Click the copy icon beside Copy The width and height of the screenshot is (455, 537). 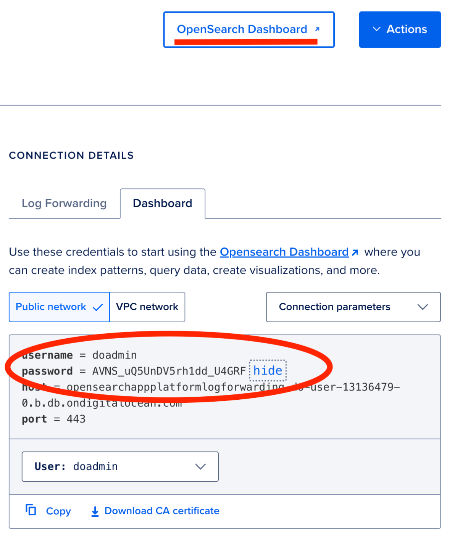pyautogui.click(x=31, y=510)
